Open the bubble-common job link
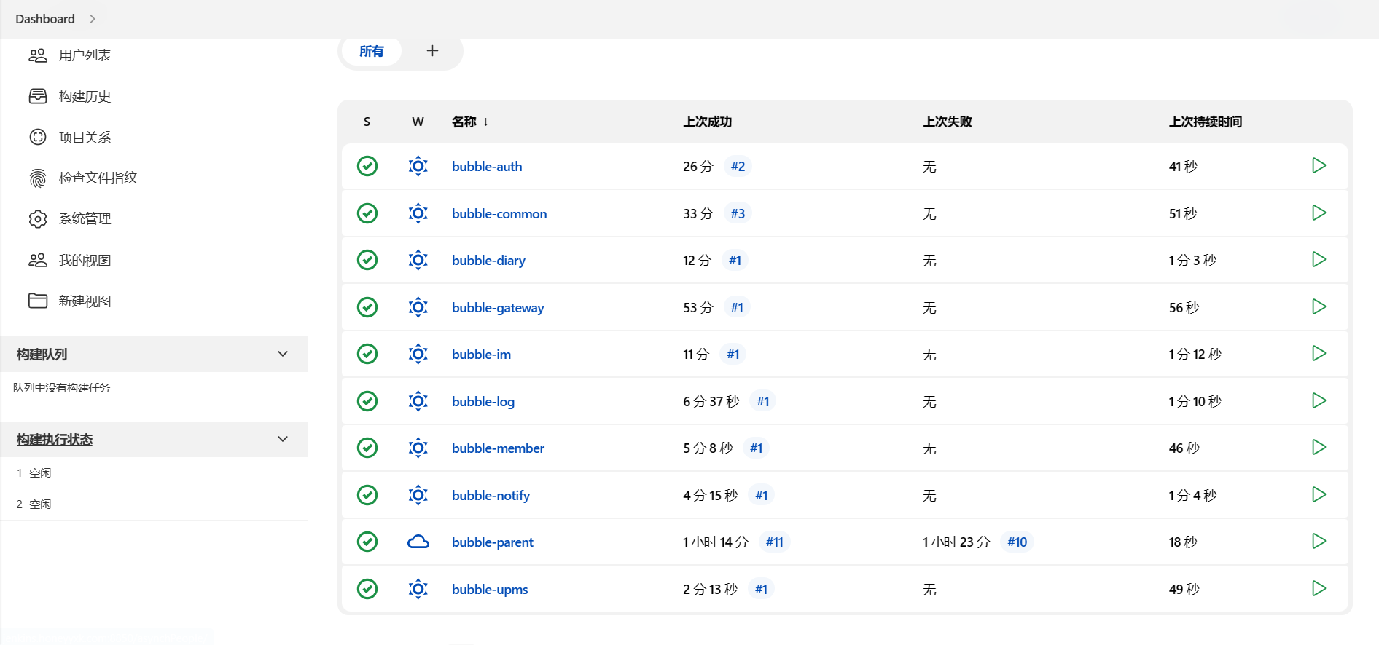1379x645 pixels. point(499,213)
